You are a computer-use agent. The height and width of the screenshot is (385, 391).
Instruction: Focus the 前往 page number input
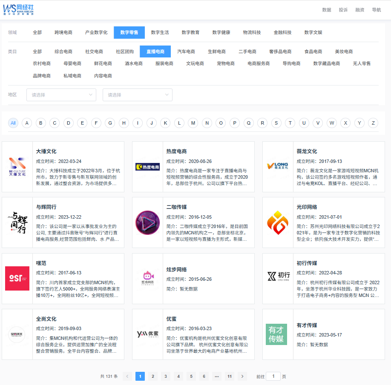coord(273,376)
